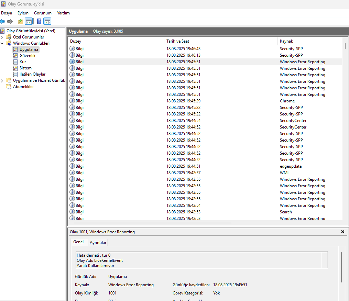Screen dimensions: 349x301
Task: Select İletilen Olaylar in the tree
Action: click(x=33, y=74)
